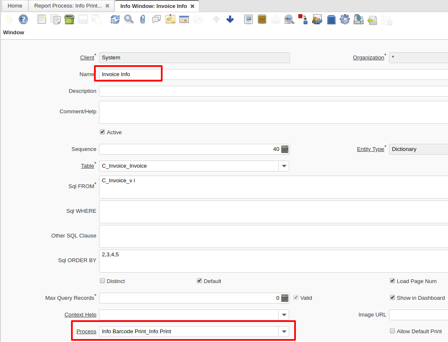The image size is (448, 342).
Task: Open attachments with the paperclip icon
Action: 143,19
